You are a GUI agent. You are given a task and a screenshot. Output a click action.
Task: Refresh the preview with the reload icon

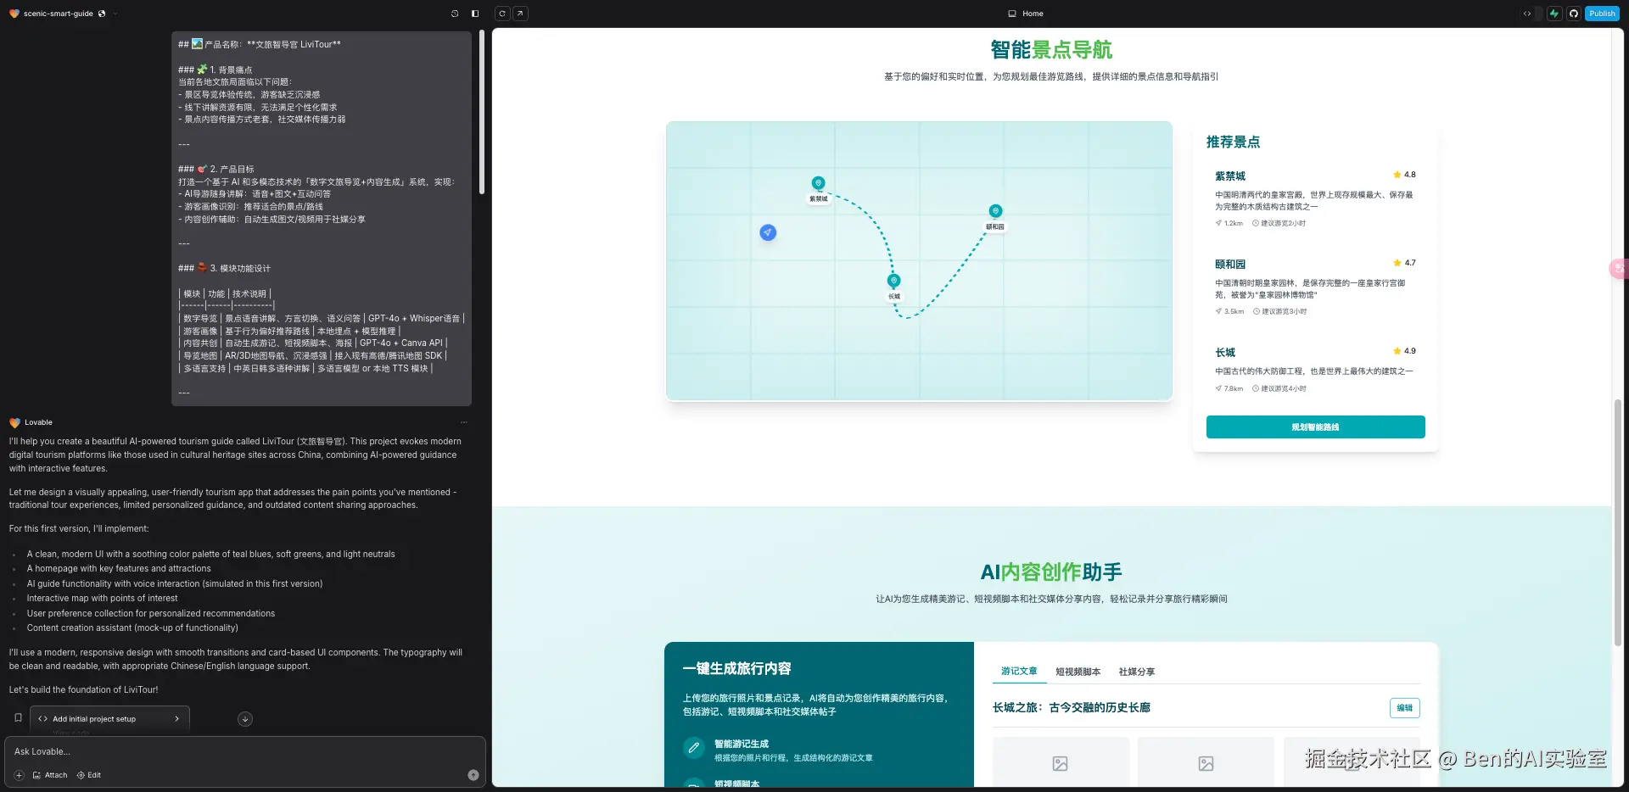pyautogui.click(x=502, y=14)
